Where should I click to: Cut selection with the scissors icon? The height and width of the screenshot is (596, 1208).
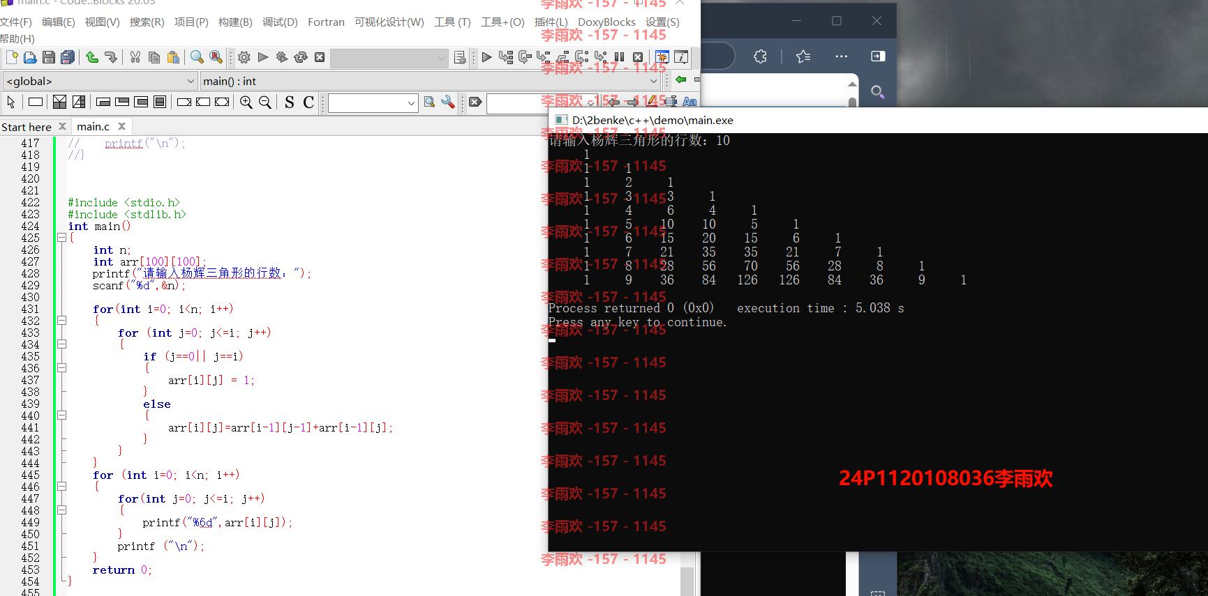[135, 57]
